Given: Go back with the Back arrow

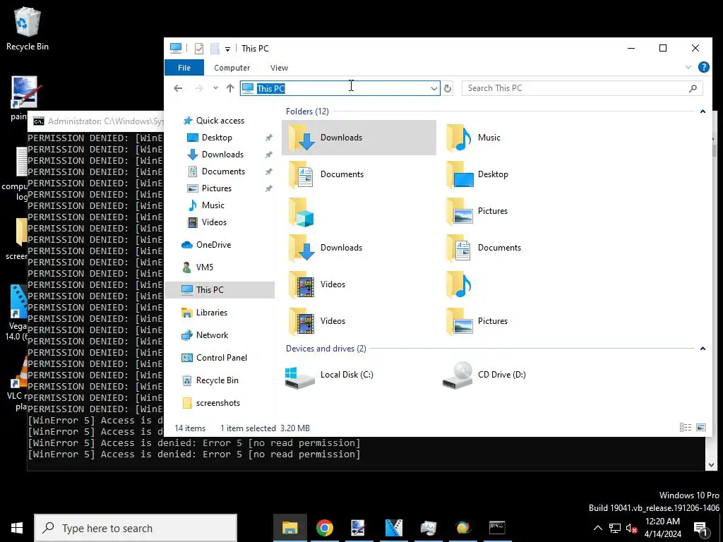Looking at the screenshot, I should (178, 88).
